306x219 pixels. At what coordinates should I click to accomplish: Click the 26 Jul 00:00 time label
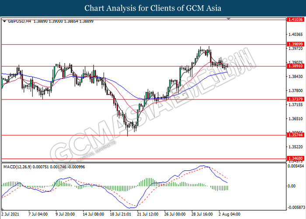(x=175, y=214)
